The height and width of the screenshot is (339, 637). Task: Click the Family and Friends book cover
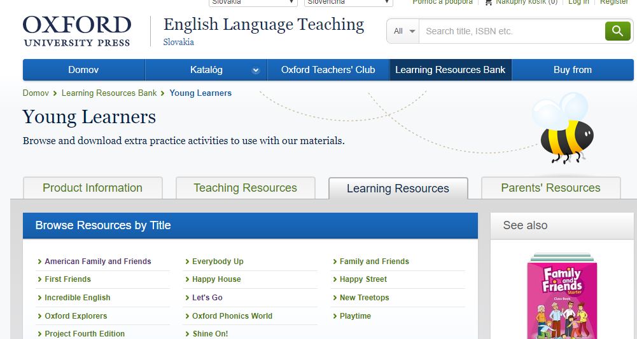[563, 296]
